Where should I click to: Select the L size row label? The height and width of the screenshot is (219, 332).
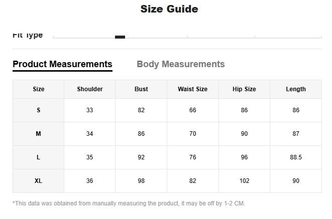39,157
